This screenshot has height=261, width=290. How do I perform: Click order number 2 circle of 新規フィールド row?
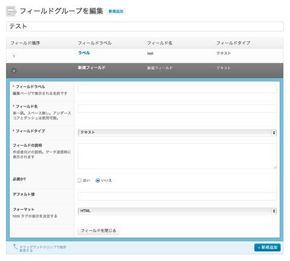(14, 71)
